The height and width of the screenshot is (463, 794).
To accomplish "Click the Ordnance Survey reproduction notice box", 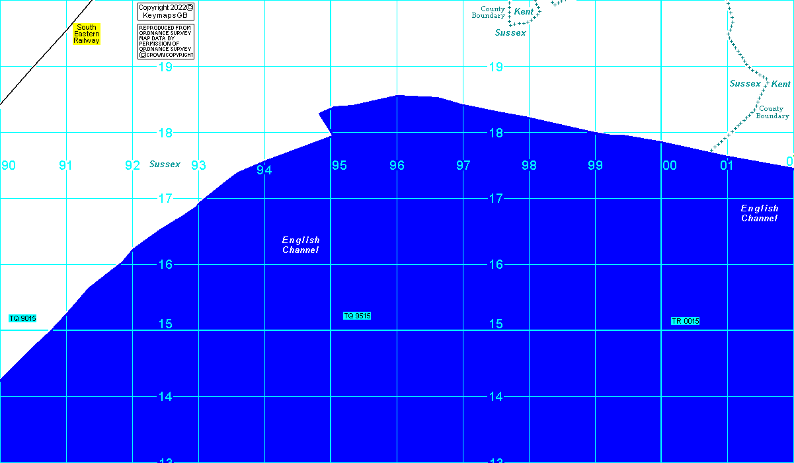I will (x=166, y=42).
